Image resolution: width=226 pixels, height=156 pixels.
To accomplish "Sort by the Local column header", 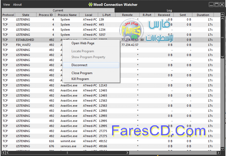I will point(89,15).
